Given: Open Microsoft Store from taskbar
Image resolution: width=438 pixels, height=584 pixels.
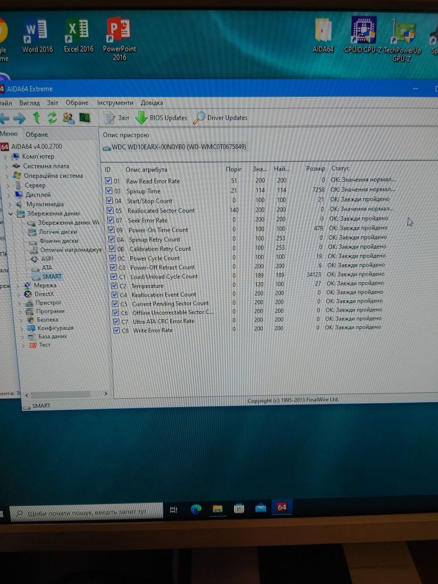Looking at the screenshot, I should pos(239,509).
